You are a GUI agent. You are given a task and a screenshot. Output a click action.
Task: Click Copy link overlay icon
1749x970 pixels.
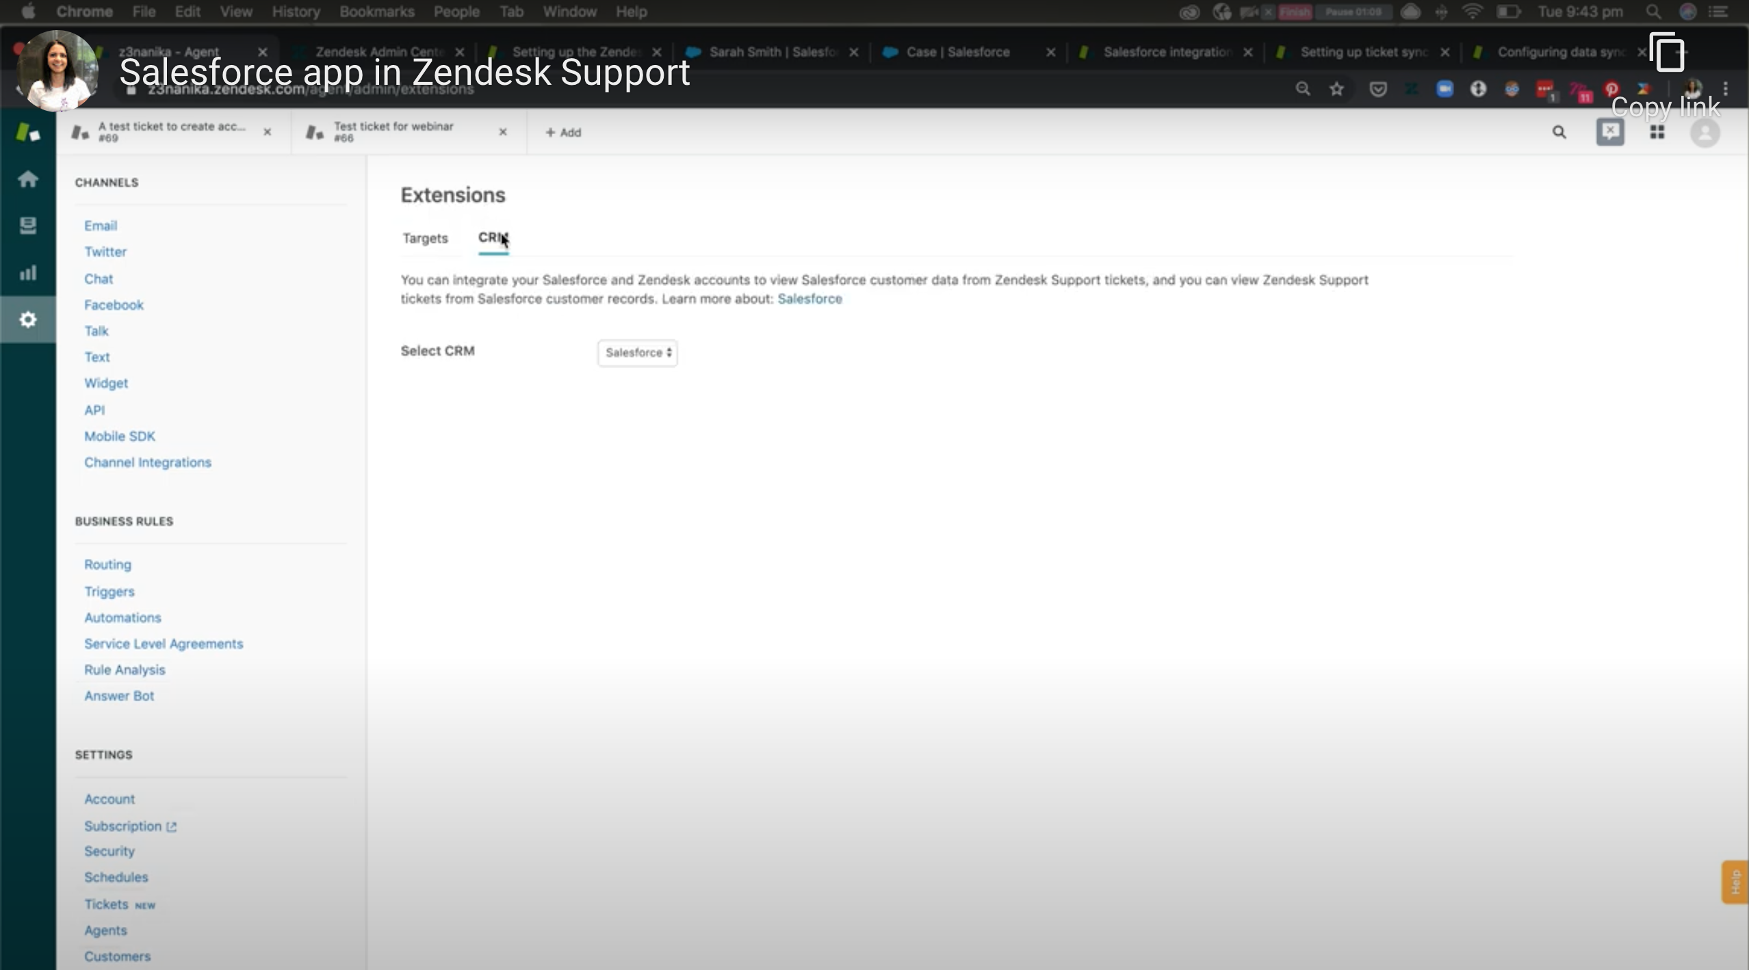coord(1666,53)
